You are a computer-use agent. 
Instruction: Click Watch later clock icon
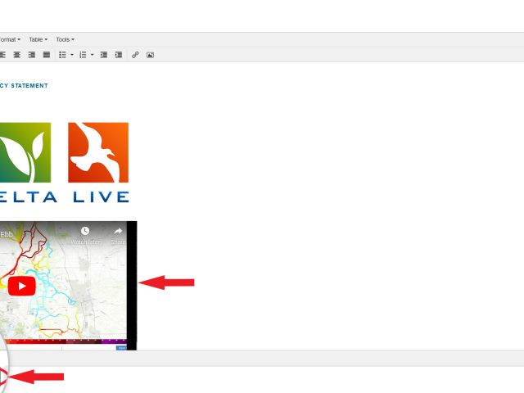pos(85,231)
